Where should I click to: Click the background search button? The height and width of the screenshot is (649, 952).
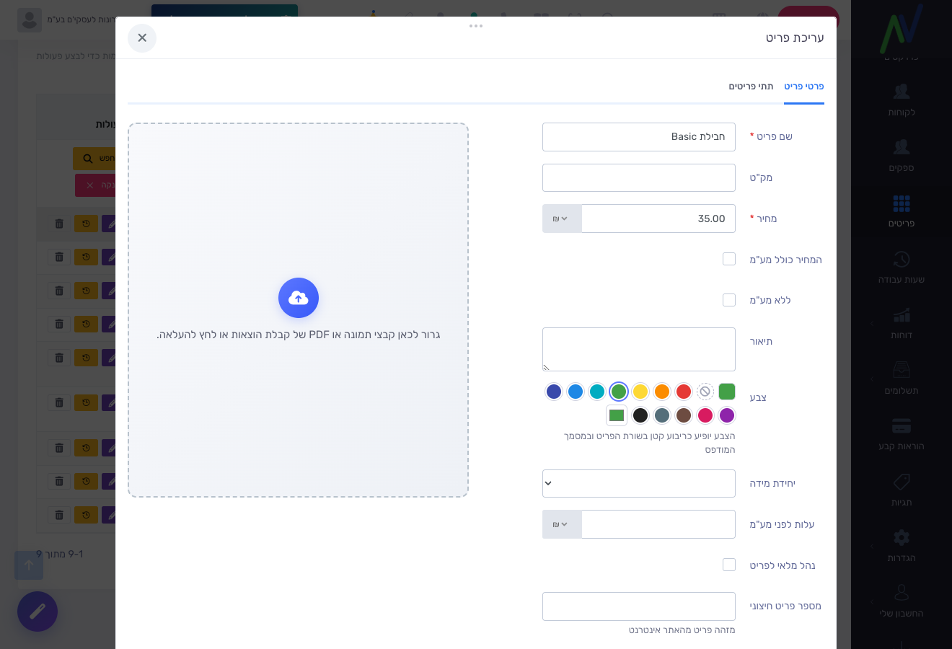94,159
